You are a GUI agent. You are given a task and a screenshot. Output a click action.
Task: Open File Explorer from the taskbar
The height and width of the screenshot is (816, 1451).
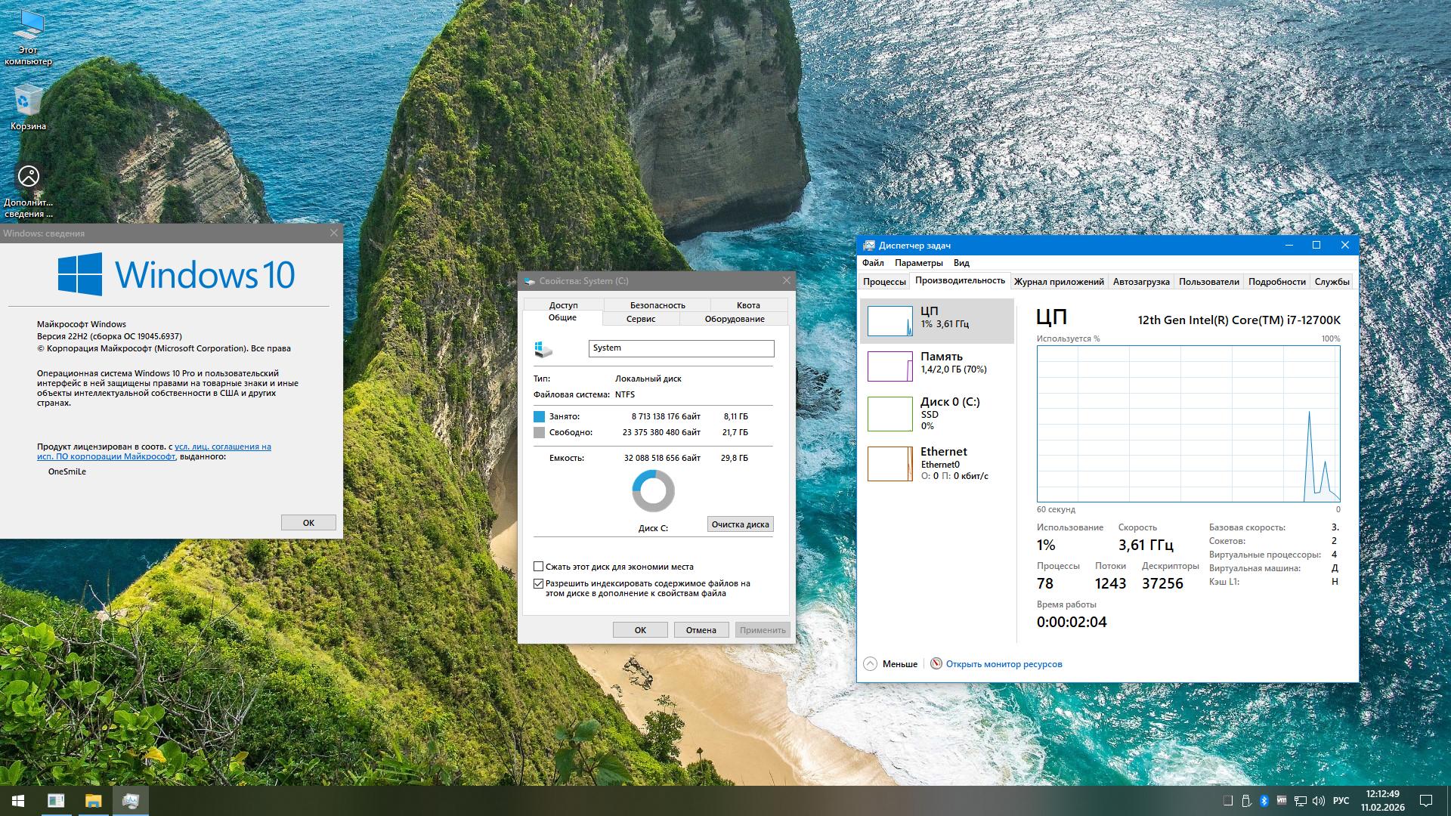[x=93, y=800]
